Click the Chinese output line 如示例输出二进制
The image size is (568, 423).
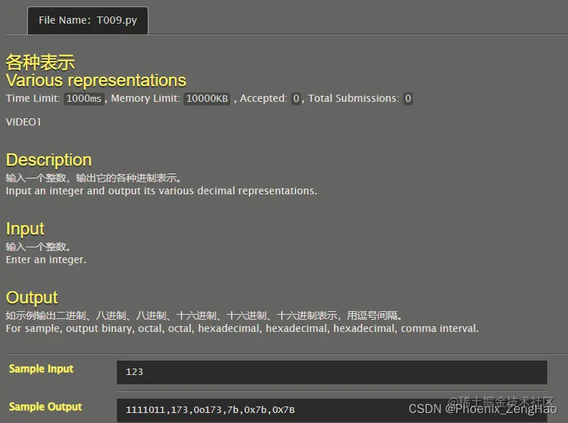coord(204,315)
